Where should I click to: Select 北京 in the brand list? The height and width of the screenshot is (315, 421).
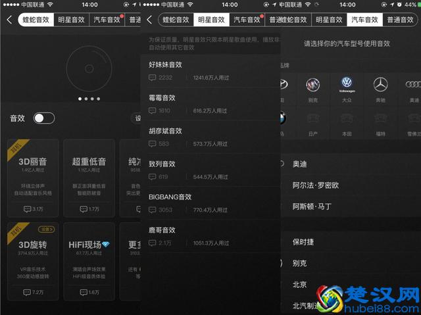click(x=351, y=284)
